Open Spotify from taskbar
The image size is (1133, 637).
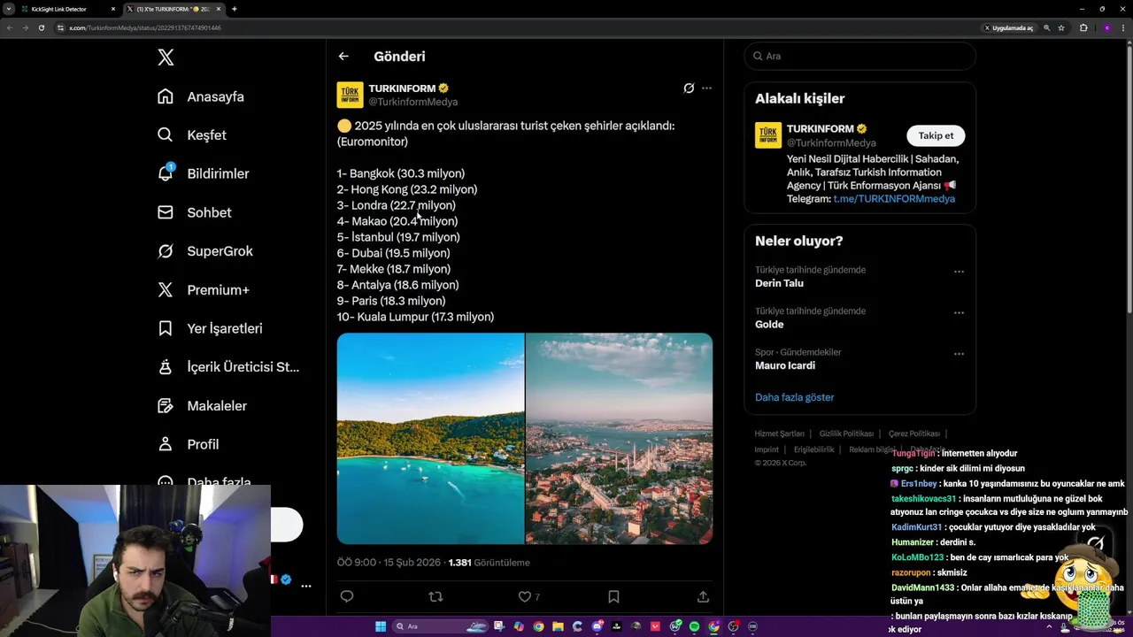coord(694,626)
